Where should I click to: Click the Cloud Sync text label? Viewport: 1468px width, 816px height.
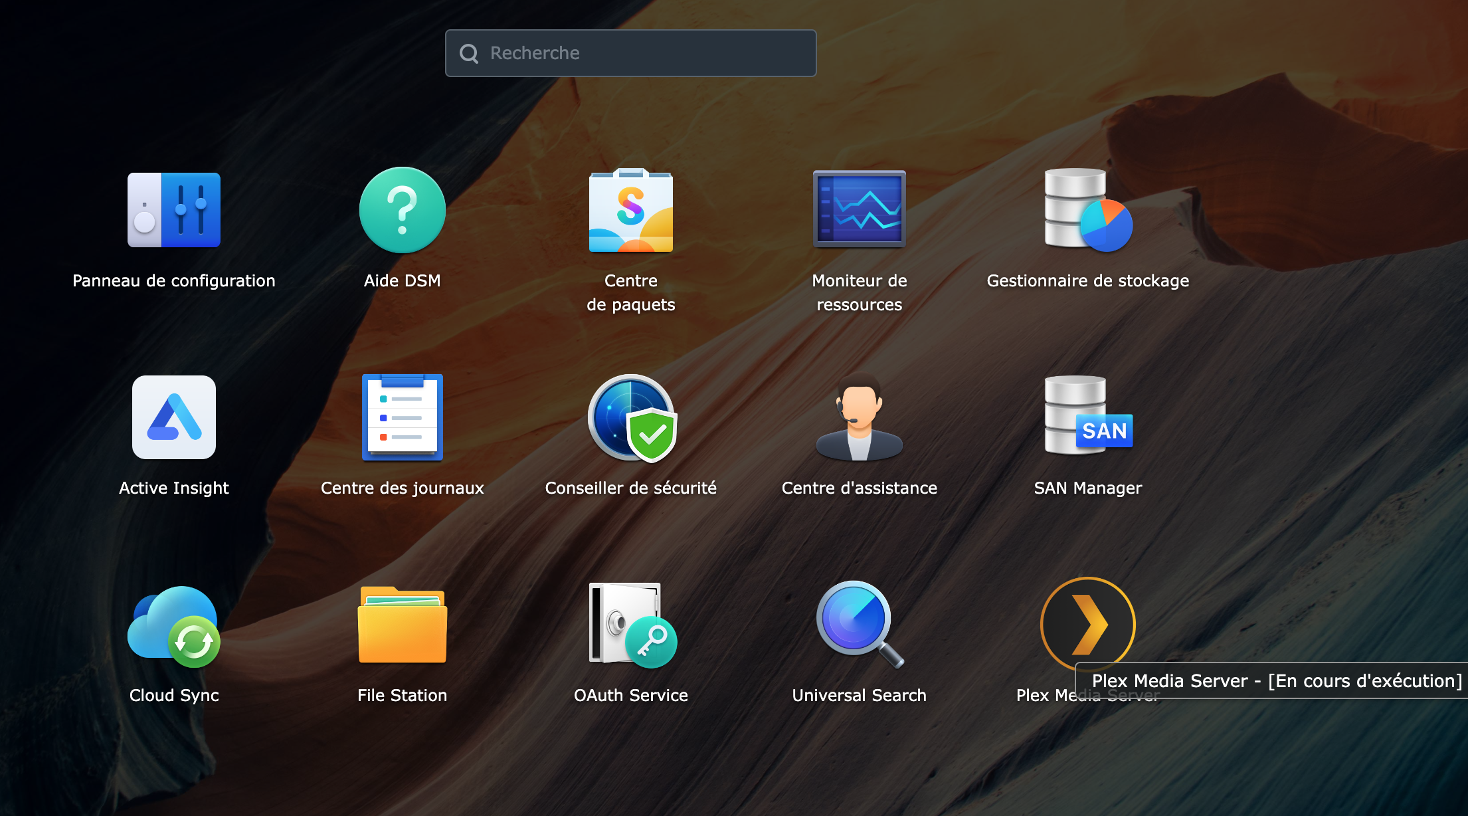point(174,695)
